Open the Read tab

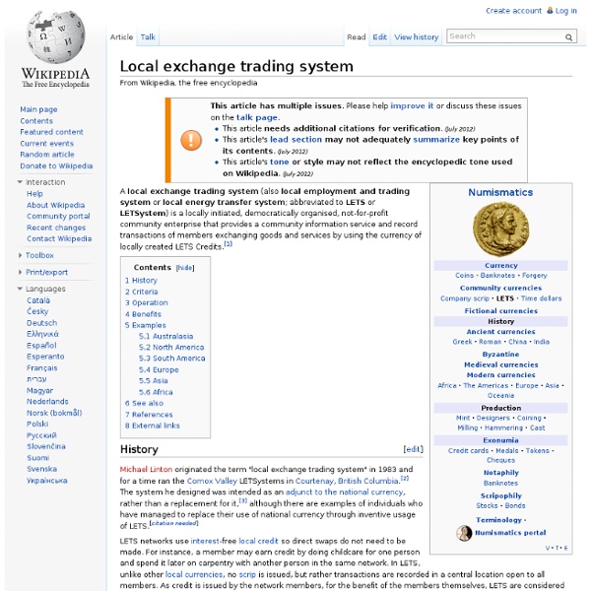(357, 37)
